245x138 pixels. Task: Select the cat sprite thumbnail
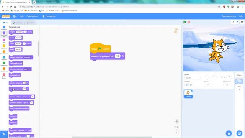point(188,94)
